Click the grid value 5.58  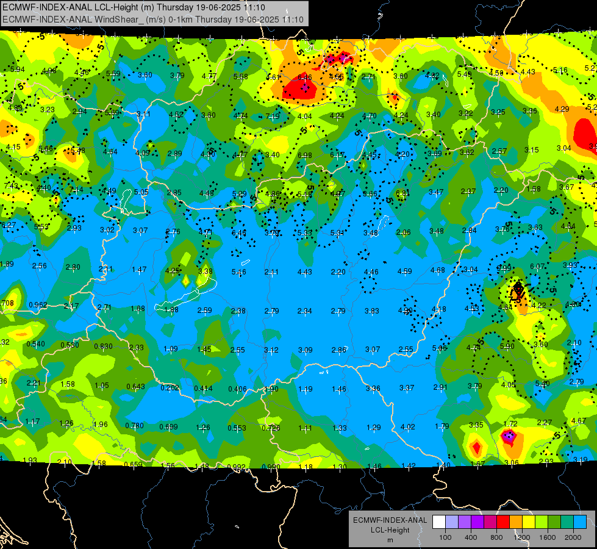click(x=241, y=77)
